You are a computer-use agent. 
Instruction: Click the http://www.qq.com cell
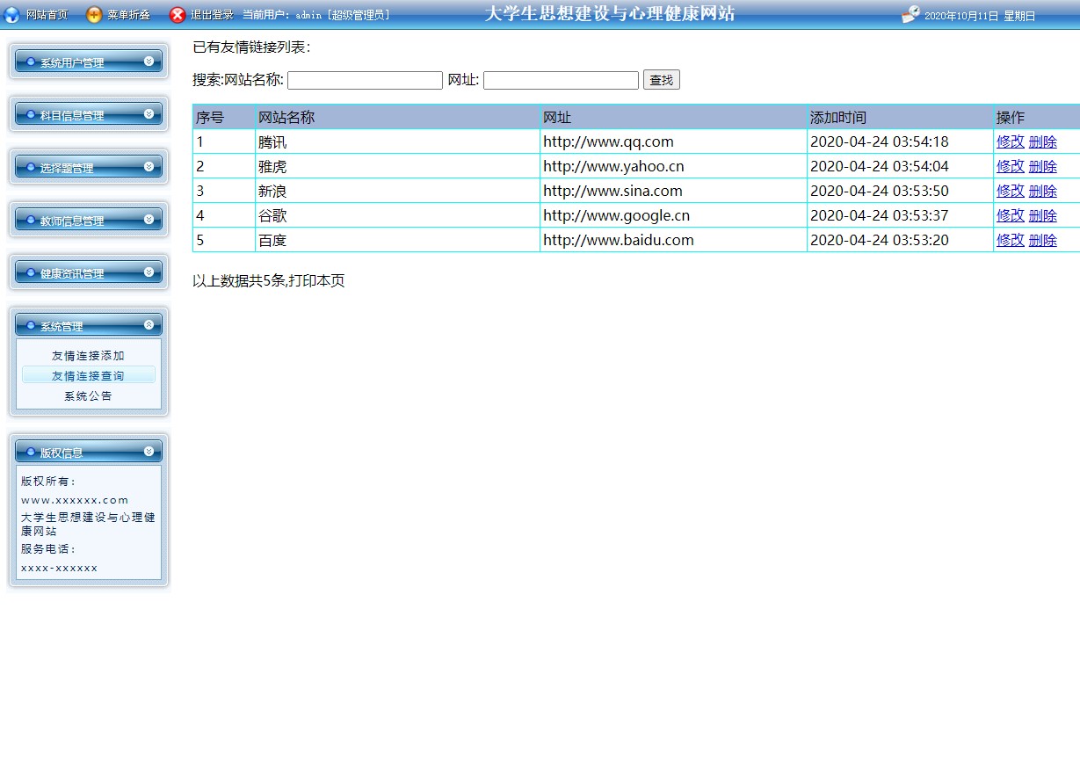673,141
